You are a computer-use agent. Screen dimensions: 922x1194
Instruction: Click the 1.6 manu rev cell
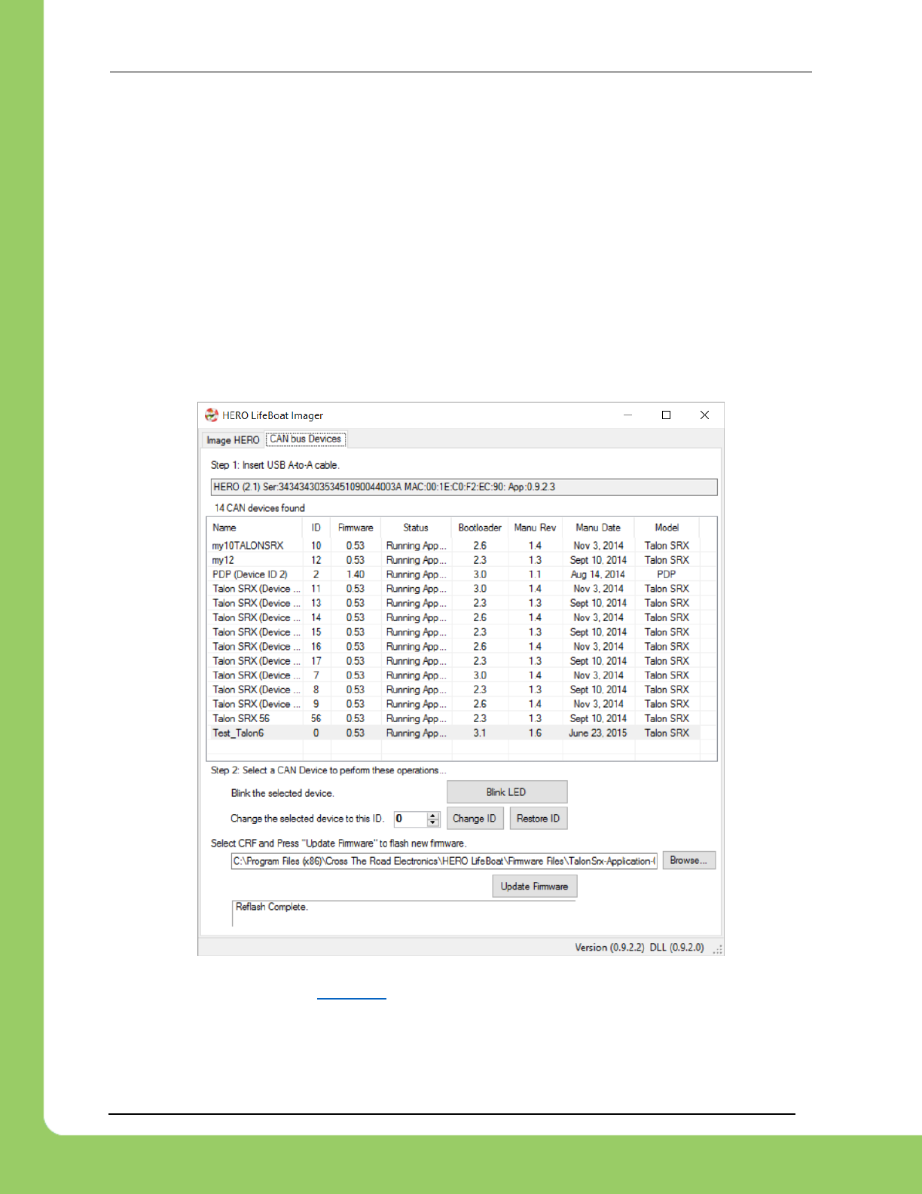click(535, 733)
